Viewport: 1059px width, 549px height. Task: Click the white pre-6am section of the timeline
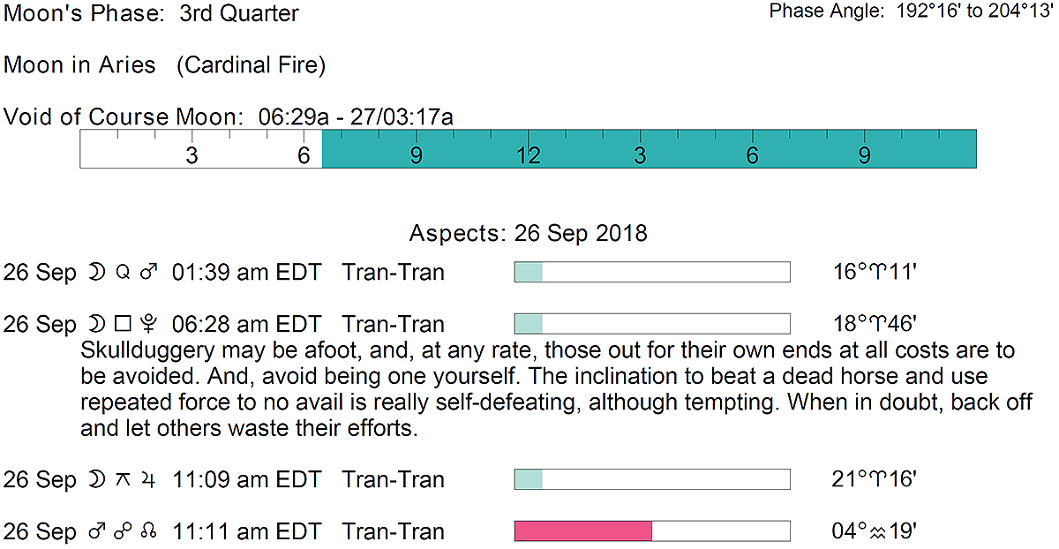pyautogui.click(x=201, y=148)
